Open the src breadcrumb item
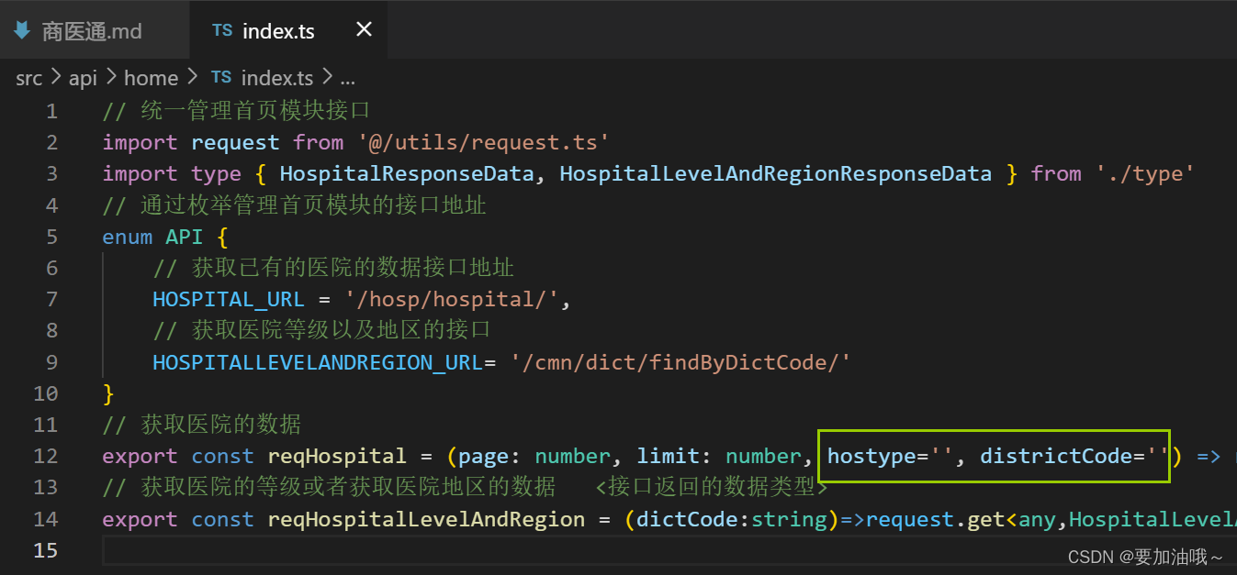The width and height of the screenshot is (1237, 575). click(x=28, y=77)
